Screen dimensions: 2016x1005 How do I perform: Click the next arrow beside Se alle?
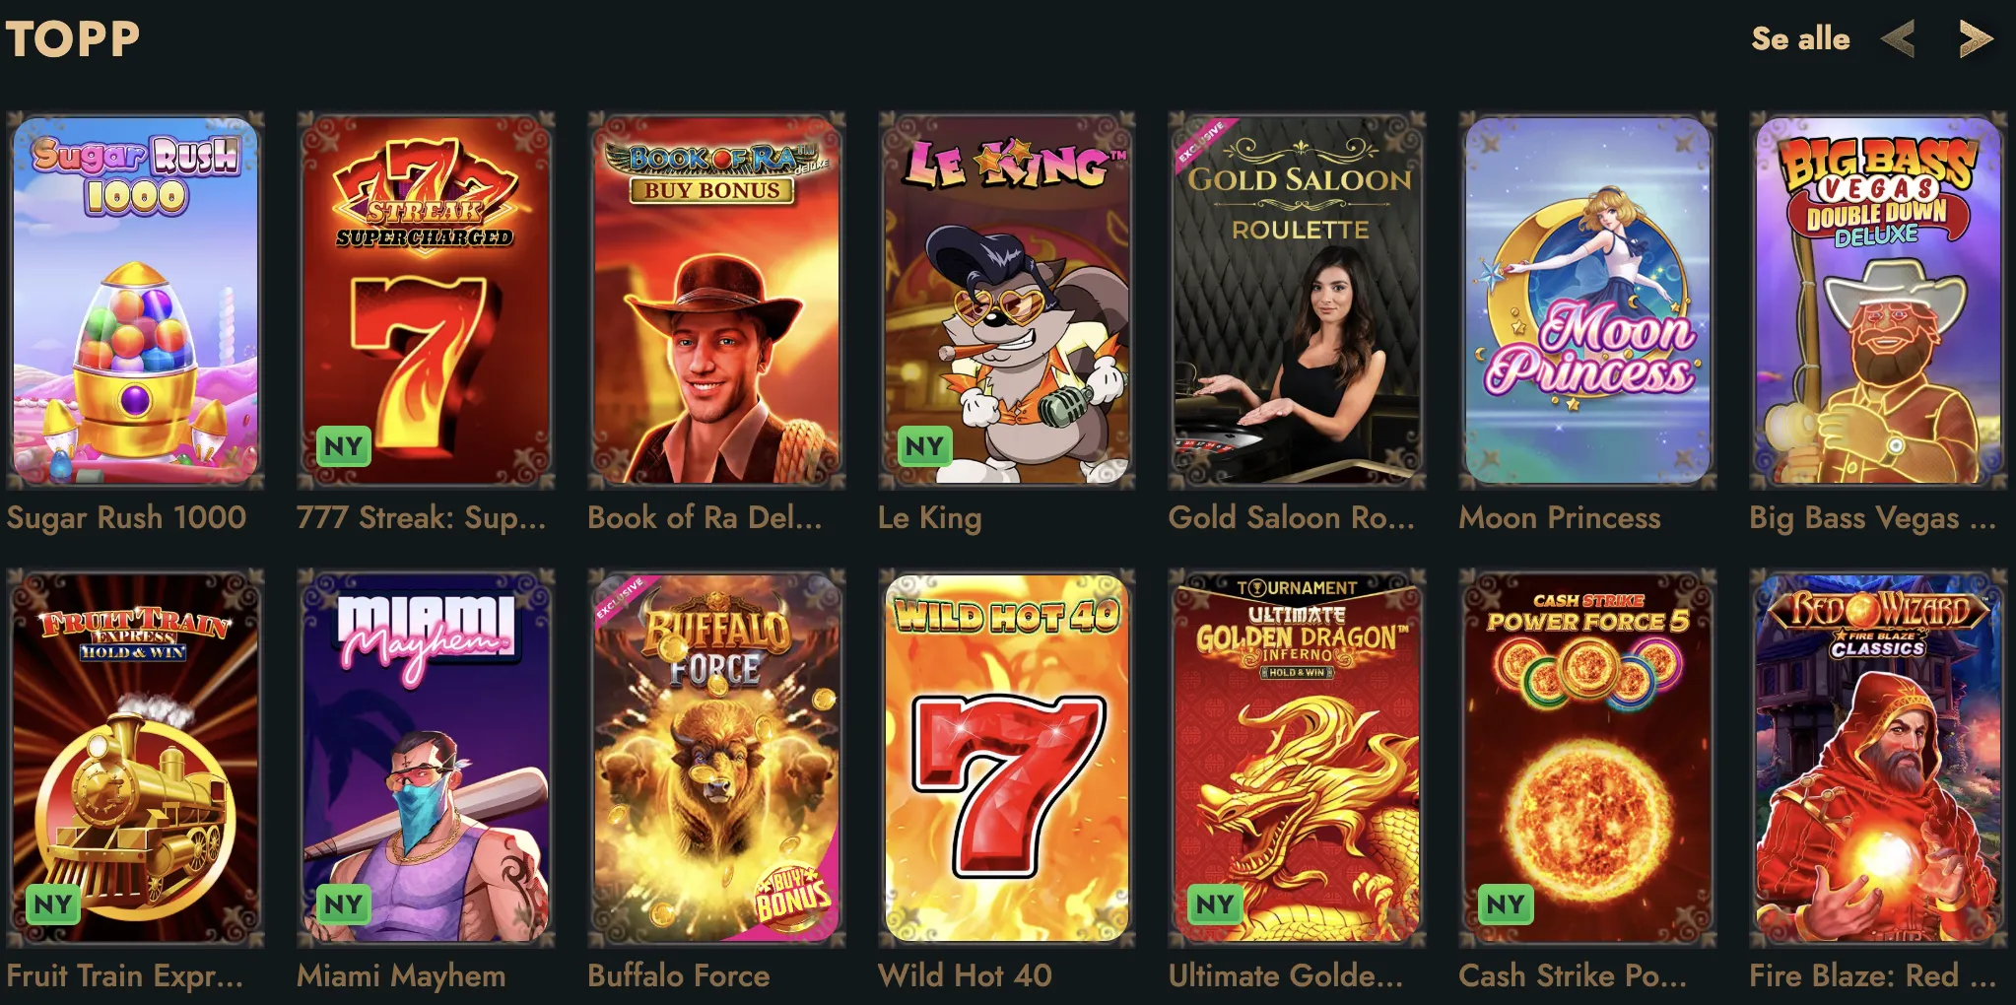[1976, 39]
